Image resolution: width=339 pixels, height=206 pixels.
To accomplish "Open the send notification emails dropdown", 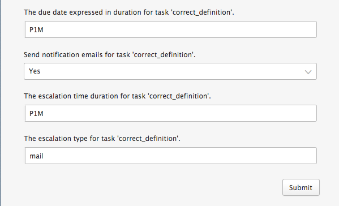I will coord(170,71).
